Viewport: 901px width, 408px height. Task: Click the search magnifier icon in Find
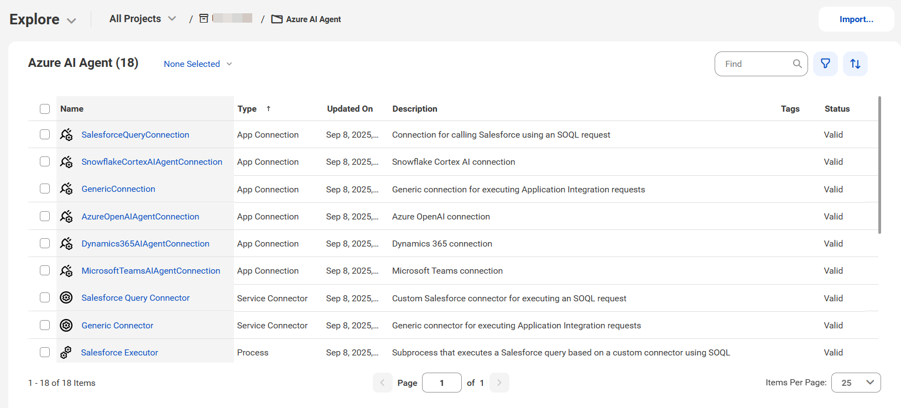[797, 64]
